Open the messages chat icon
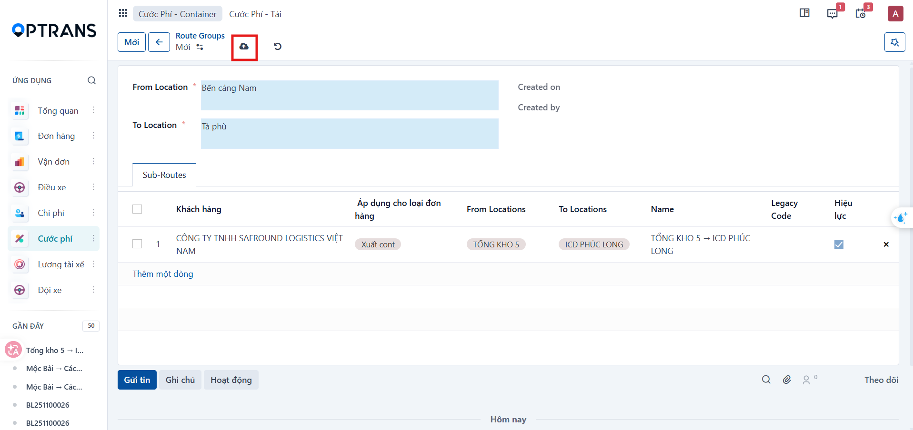Viewport: 913px width, 430px height. [832, 13]
